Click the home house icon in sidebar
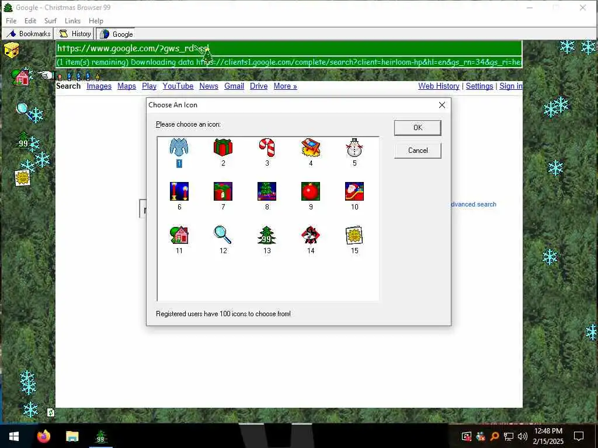This screenshot has height=448, width=598. pyautogui.click(x=21, y=77)
